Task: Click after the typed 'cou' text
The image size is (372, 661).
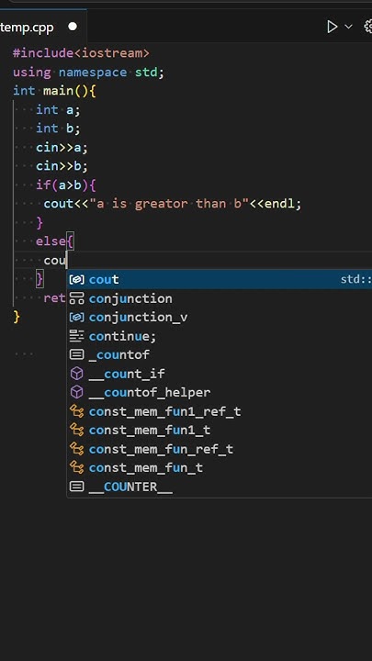Action: (67, 260)
